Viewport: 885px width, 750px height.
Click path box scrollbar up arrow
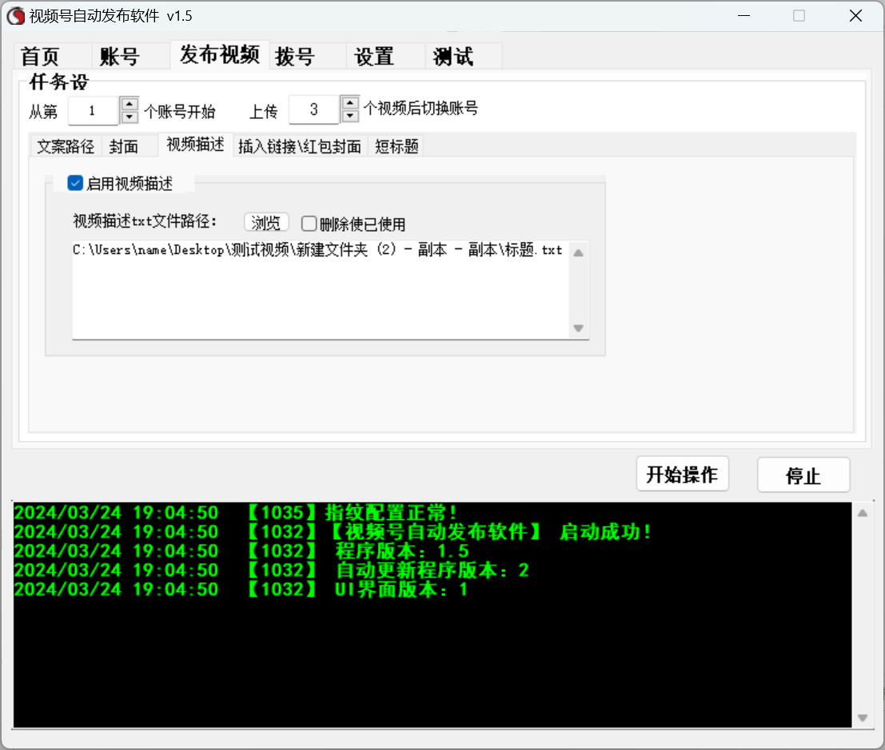[x=579, y=253]
